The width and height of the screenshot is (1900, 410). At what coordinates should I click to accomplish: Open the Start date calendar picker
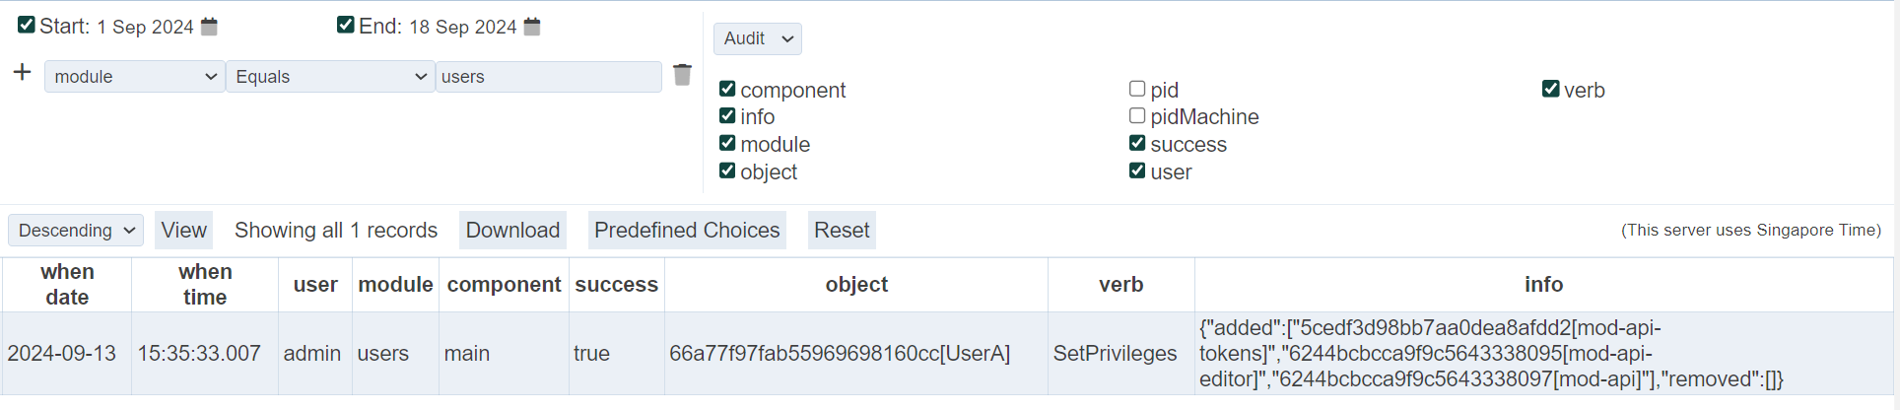[x=209, y=27]
